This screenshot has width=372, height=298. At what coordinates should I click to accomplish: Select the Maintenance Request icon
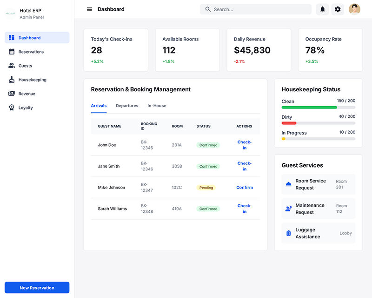288,209
